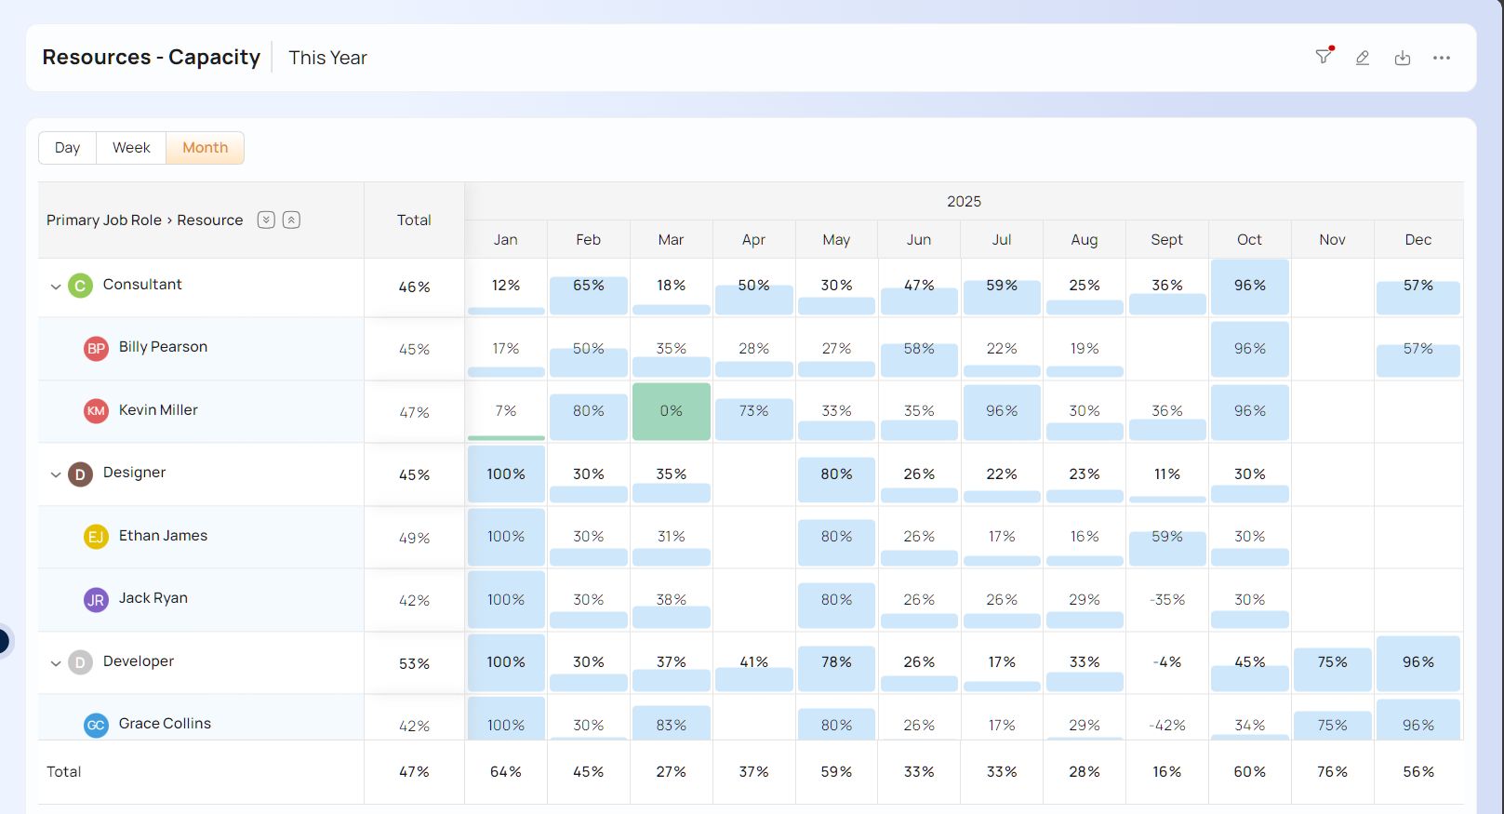
Task: Open the filter options icon
Action: coord(1324,57)
